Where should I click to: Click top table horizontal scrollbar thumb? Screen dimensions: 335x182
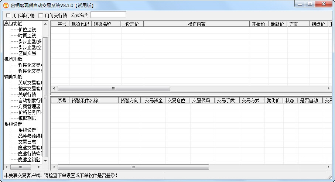click(x=114, y=89)
